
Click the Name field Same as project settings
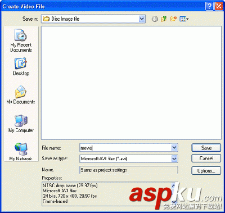(x=129, y=170)
